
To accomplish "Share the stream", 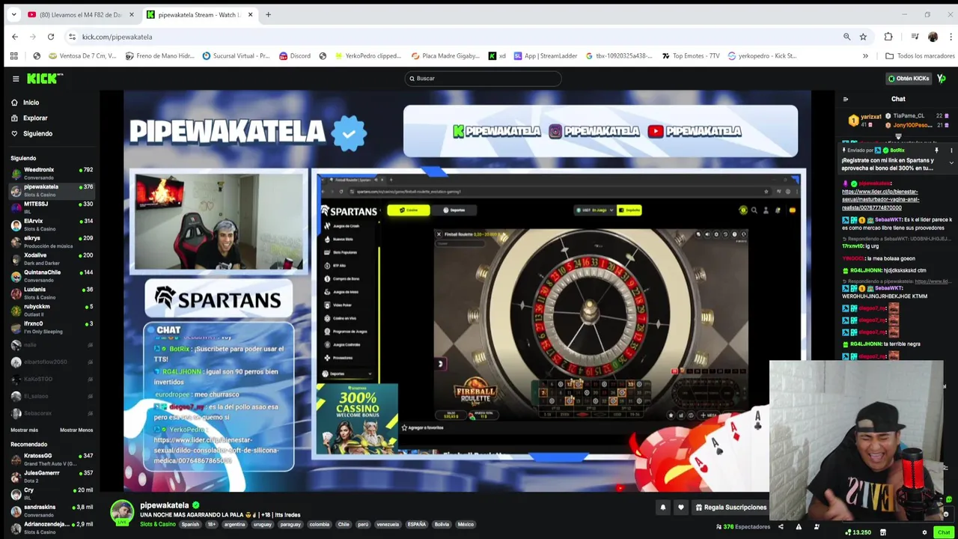I will point(781,527).
